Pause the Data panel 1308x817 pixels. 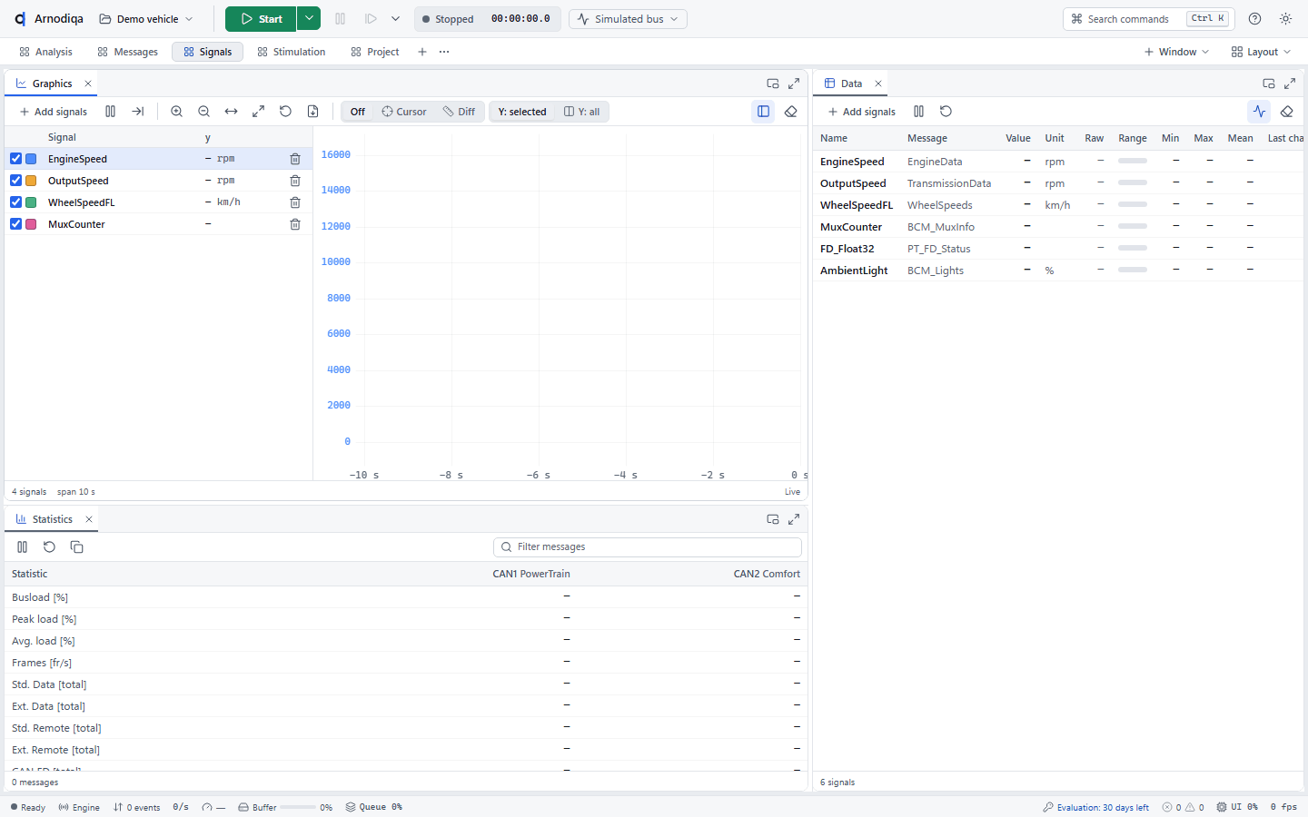(x=919, y=112)
